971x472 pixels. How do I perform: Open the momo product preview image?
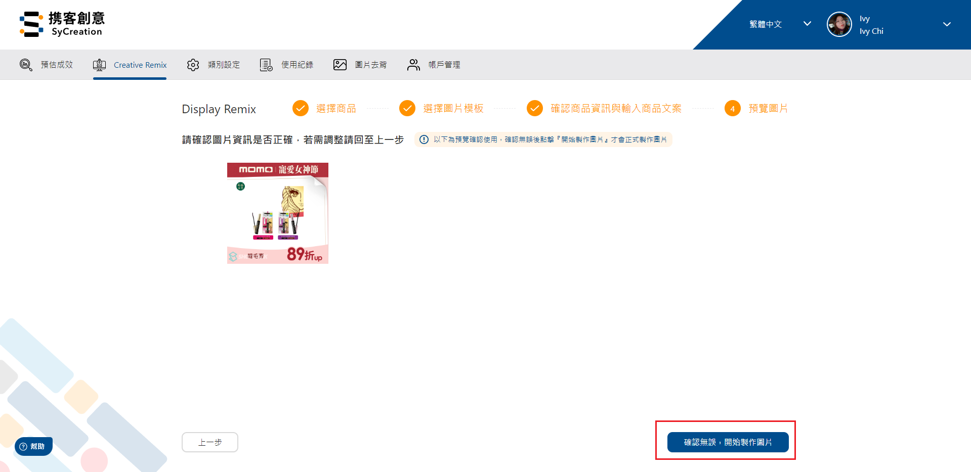(x=278, y=213)
